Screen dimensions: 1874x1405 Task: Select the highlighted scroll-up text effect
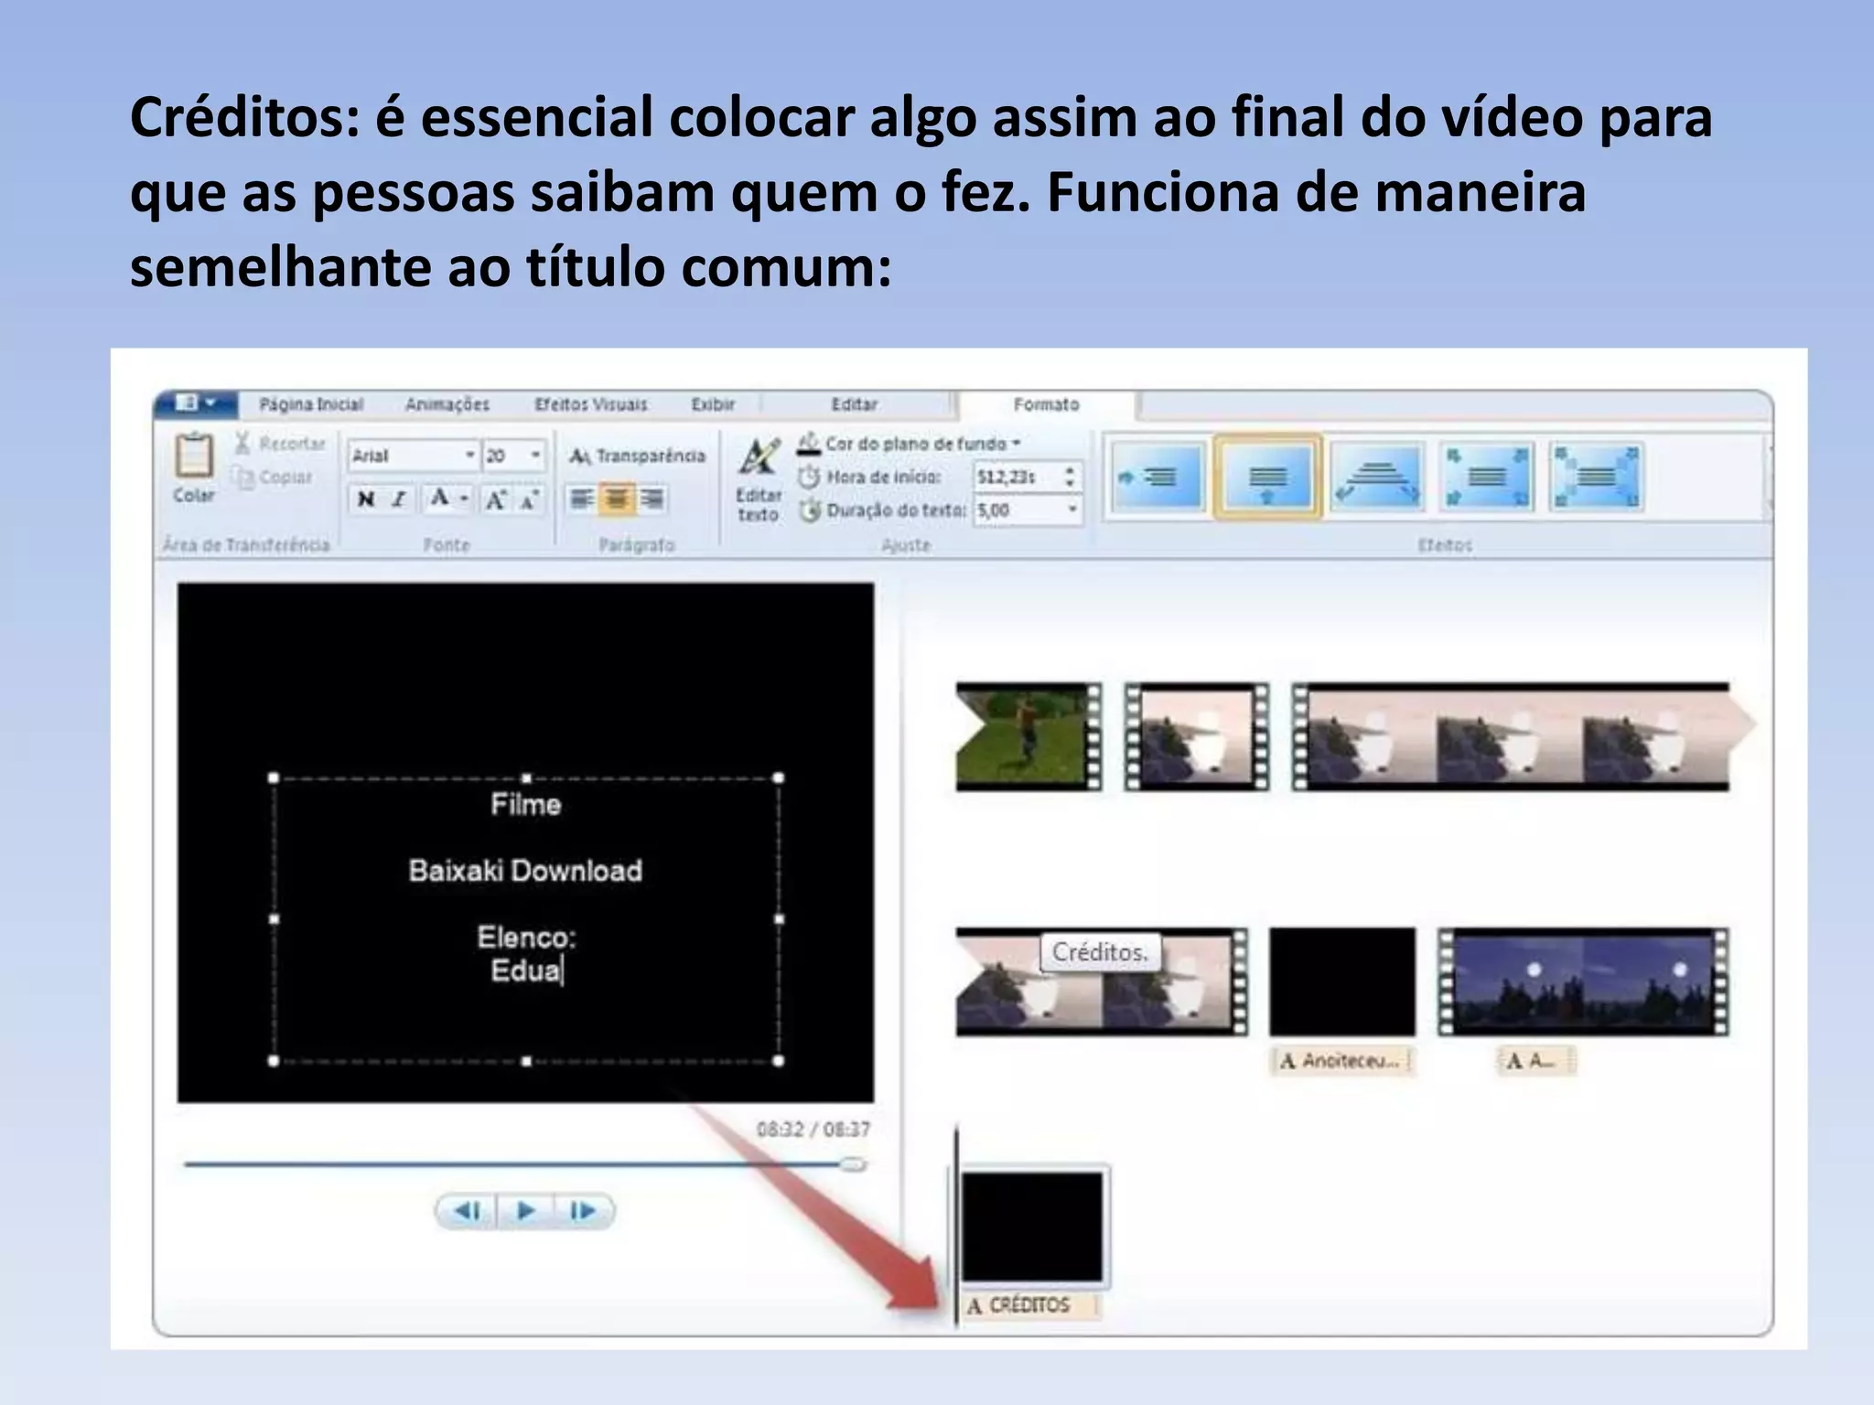coord(1267,477)
